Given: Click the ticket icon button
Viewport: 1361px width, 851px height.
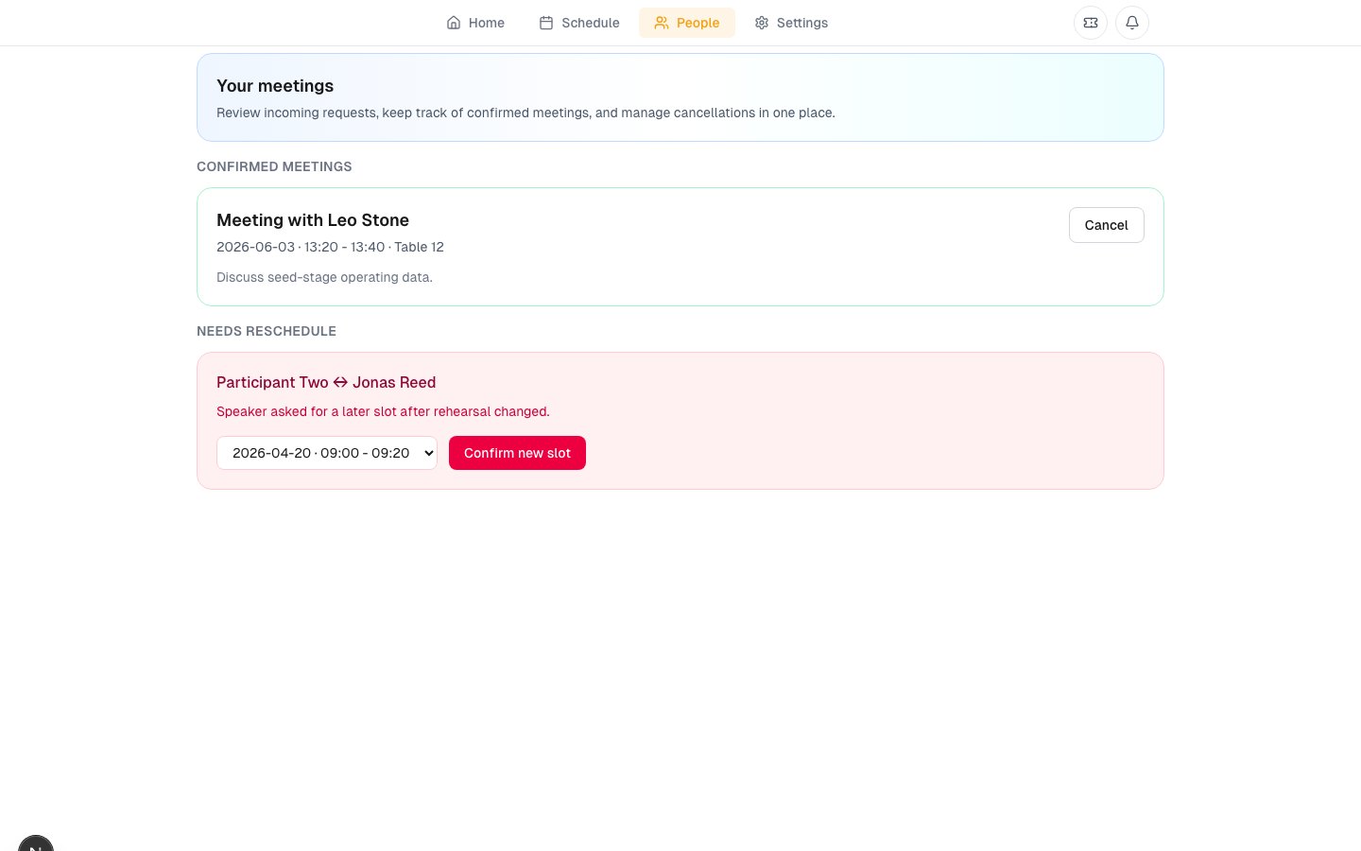Looking at the screenshot, I should point(1091,23).
